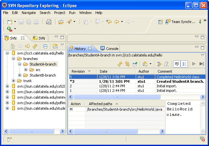
Task: Click History table horizontal scrollbar
Action: [x=117, y=97]
